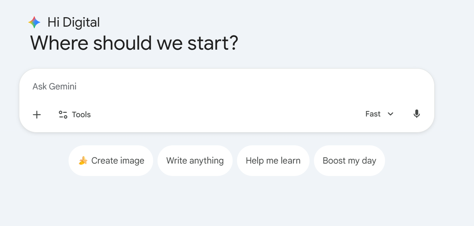Pick the Help me learn chip
The width and height of the screenshot is (474, 226).
pos(273,161)
